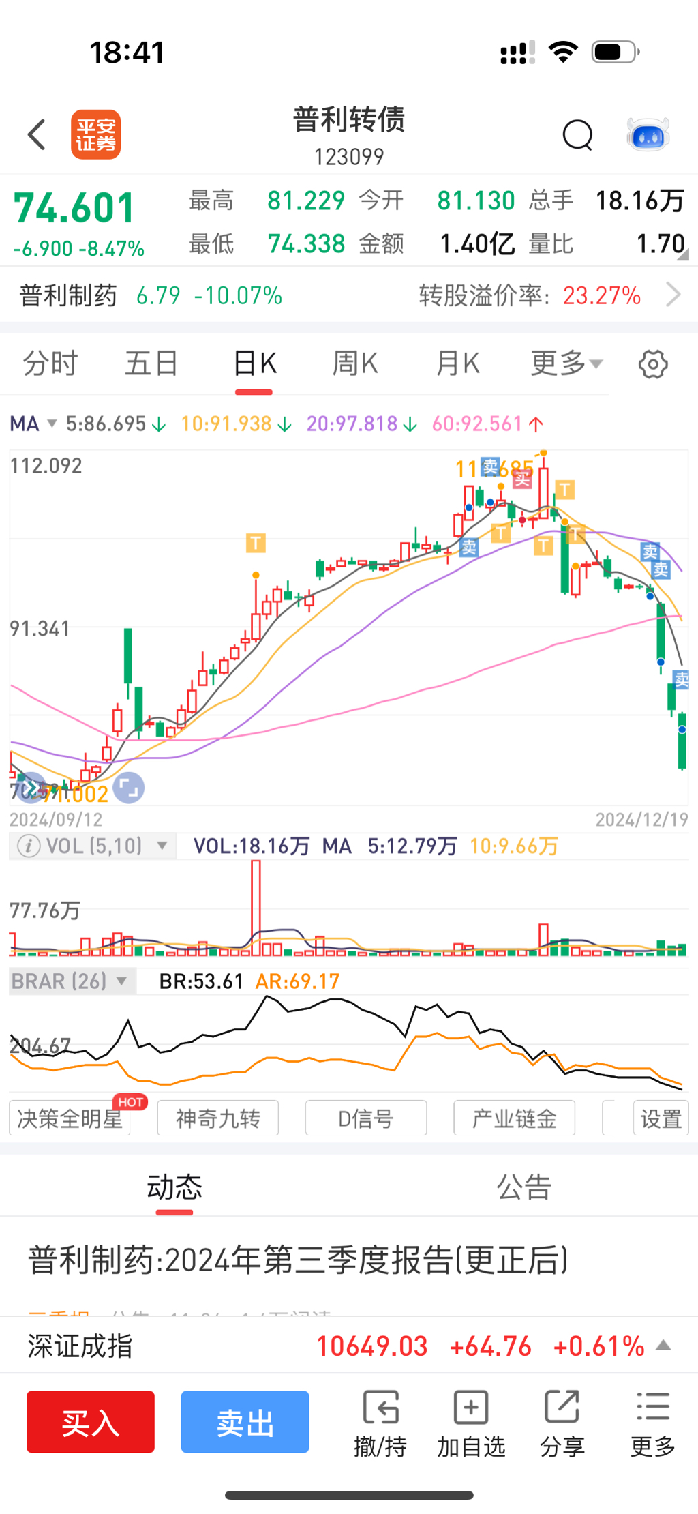
Task: Tap the red 买入 button
Action: [x=91, y=1422]
